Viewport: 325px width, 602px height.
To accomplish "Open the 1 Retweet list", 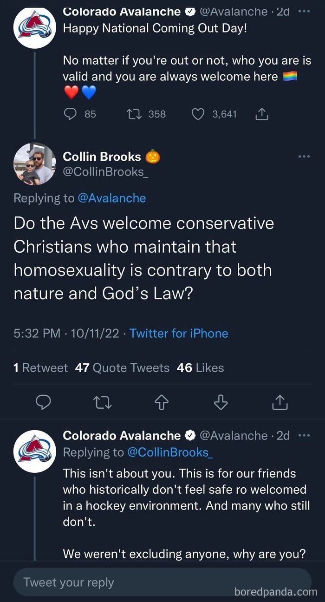I will [41, 368].
